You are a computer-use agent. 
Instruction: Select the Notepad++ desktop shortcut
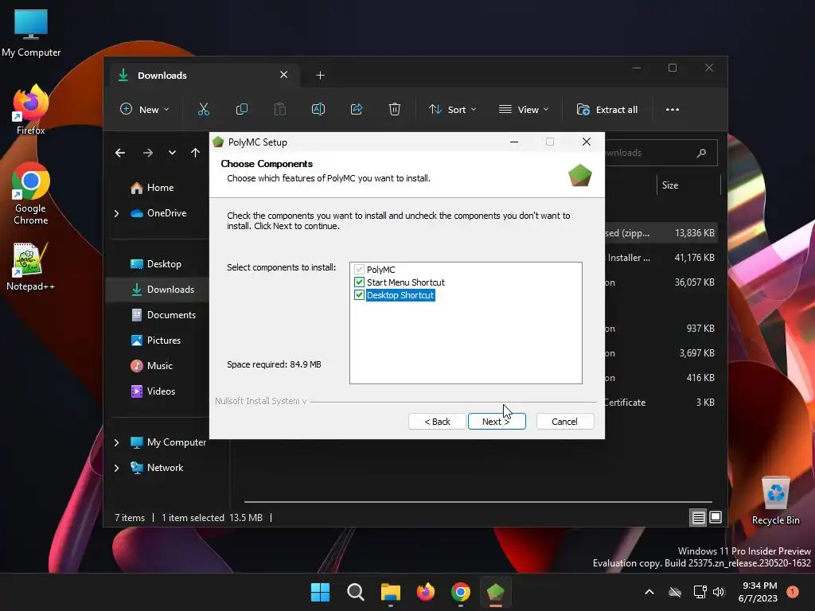click(x=31, y=266)
